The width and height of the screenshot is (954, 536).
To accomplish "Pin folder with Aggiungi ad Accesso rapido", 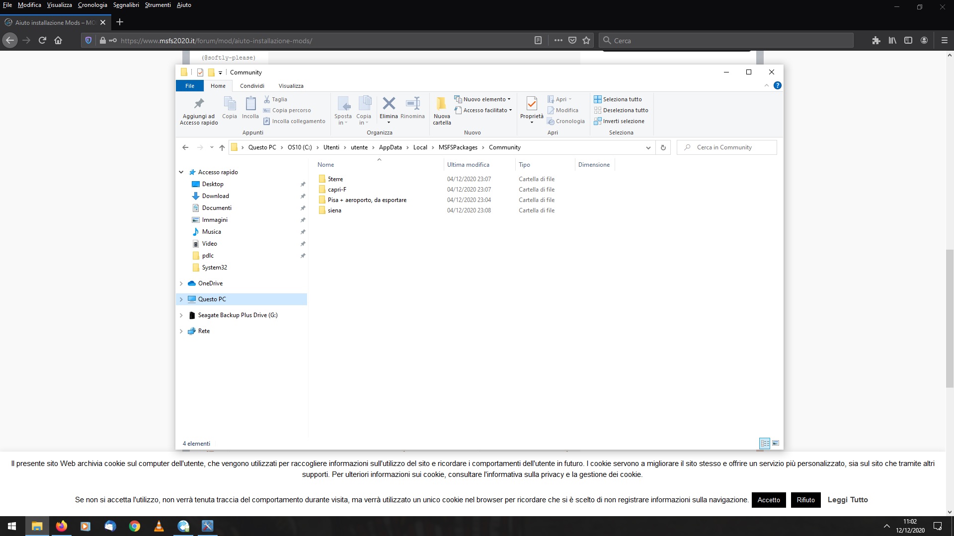I will [199, 111].
